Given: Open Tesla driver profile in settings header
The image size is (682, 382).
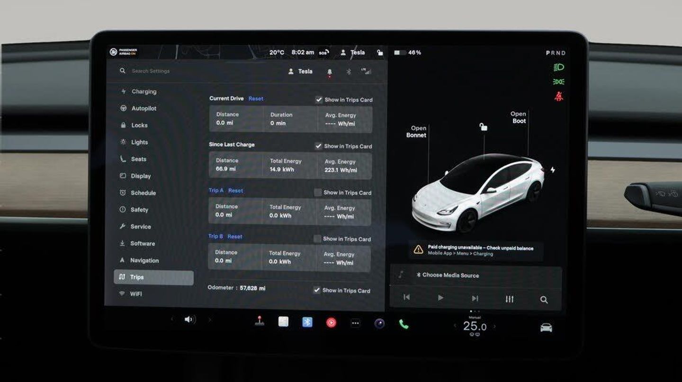Looking at the screenshot, I should 300,71.
